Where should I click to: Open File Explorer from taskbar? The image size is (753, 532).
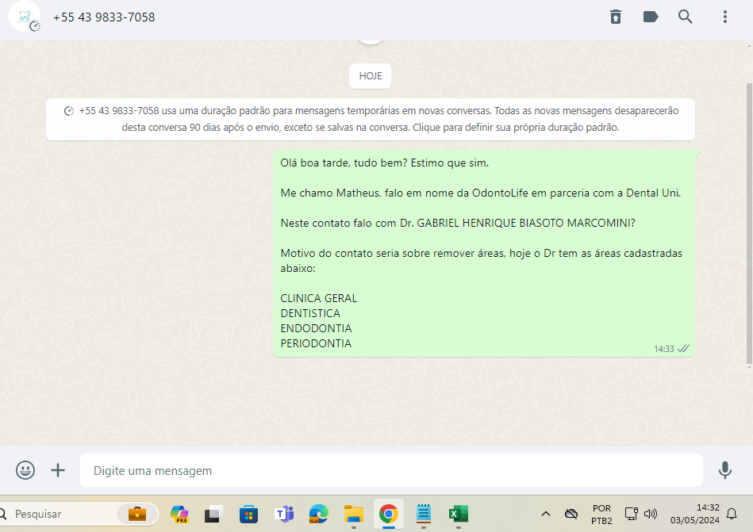[354, 514]
